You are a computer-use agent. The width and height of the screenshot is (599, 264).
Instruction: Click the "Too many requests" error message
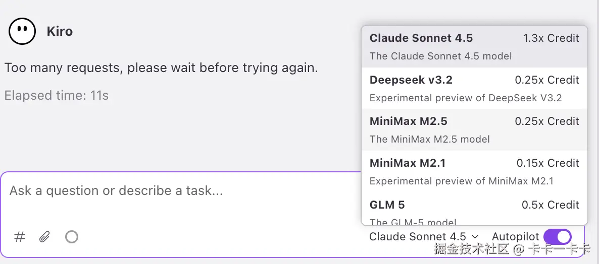161,68
